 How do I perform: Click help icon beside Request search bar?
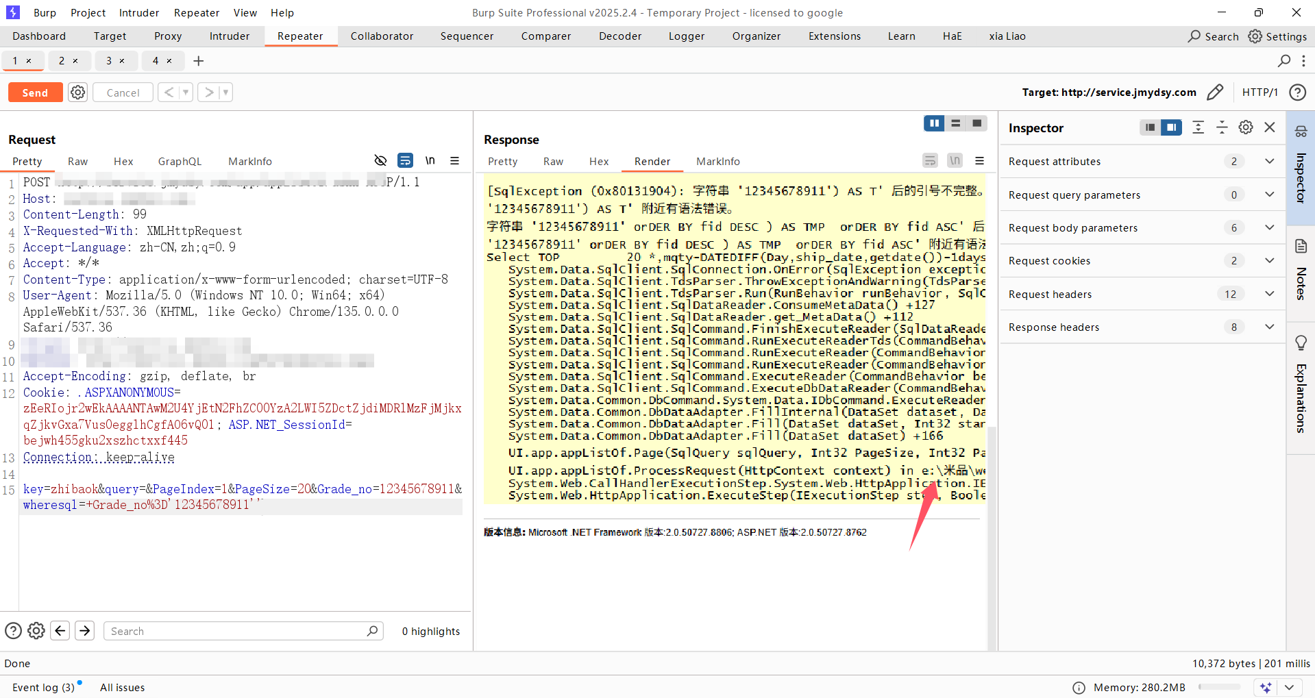[13, 631]
